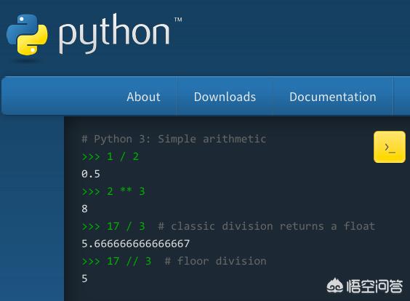The width and height of the screenshot is (410, 301).
Task: Open the About menu
Action: pos(143,97)
